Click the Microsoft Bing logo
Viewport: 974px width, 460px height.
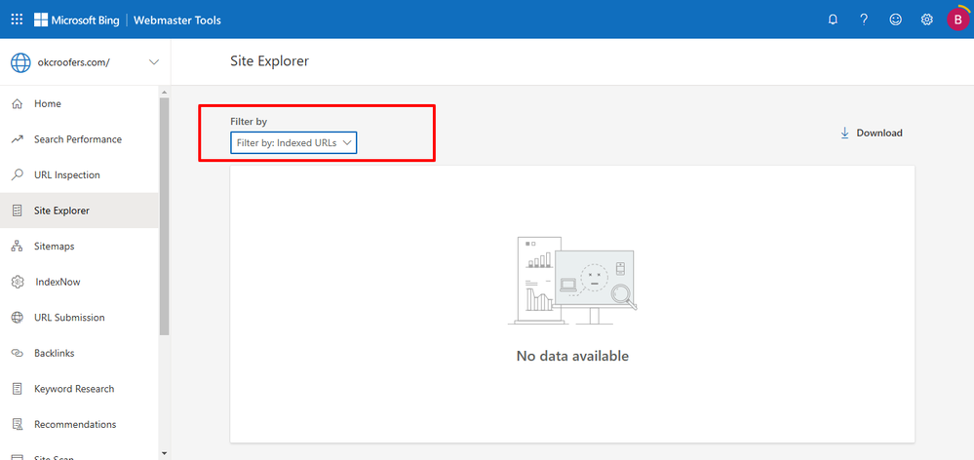[x=78, y=19]
